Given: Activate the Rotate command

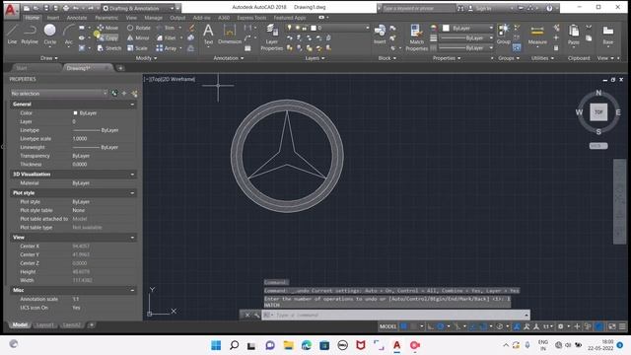Looking at the screenshot, I should coord(138,28).
